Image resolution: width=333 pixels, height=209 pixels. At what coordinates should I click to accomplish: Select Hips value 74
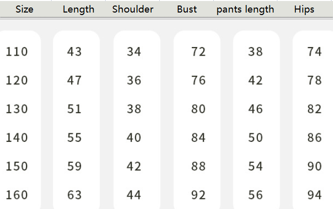[x=314, y=52]
